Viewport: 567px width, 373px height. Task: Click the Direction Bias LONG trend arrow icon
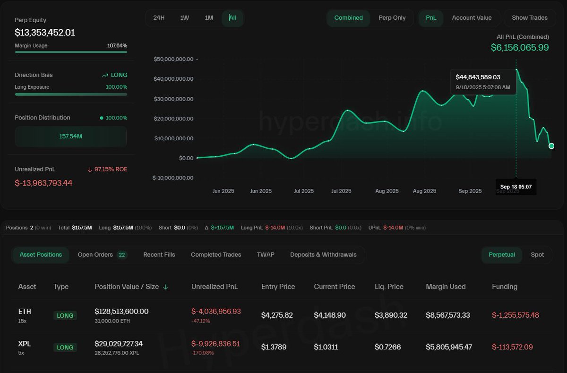coord(105,75)
